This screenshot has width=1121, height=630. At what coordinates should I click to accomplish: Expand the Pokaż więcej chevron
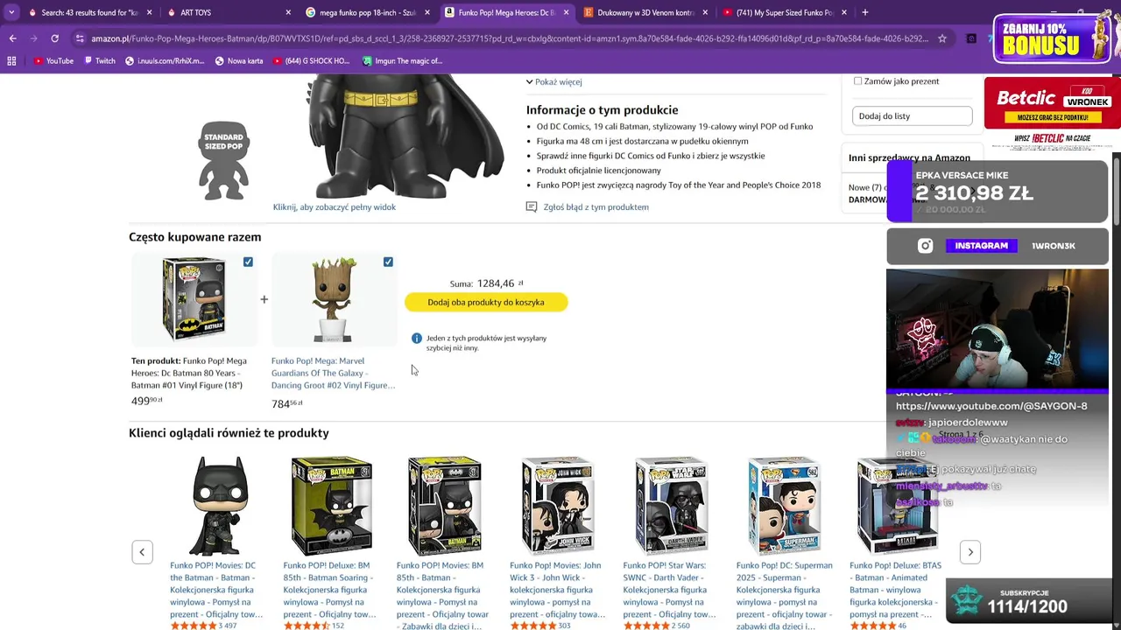click(529, 81)
